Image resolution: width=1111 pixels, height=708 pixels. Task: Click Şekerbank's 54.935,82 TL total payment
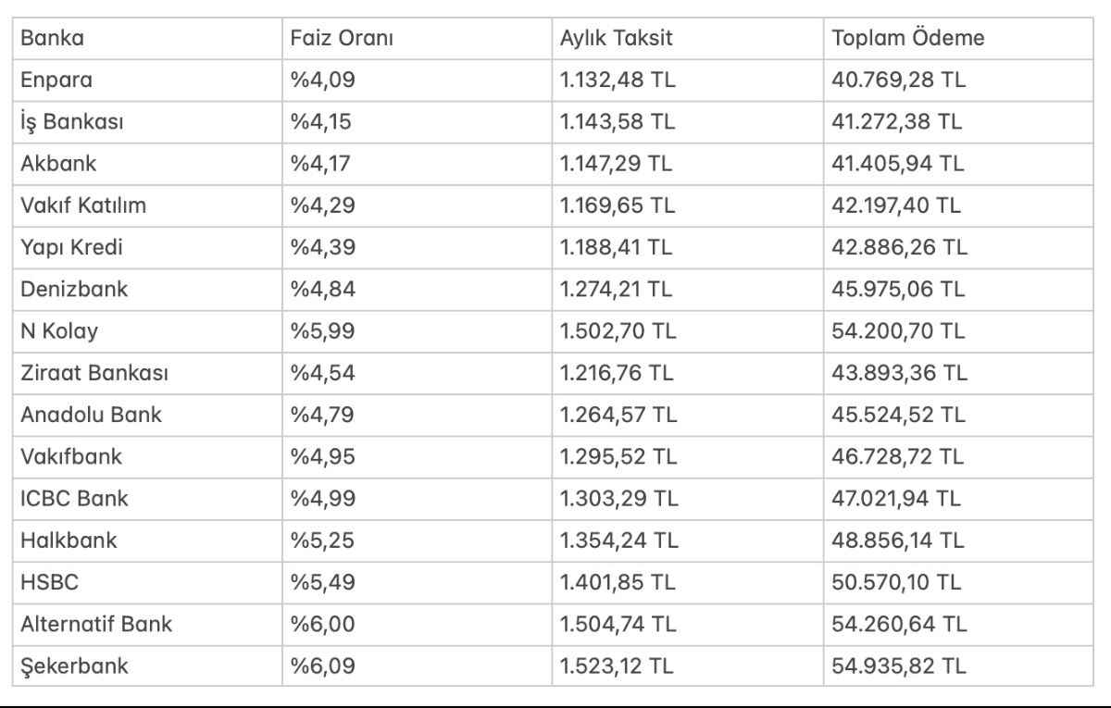click(899, 666)
